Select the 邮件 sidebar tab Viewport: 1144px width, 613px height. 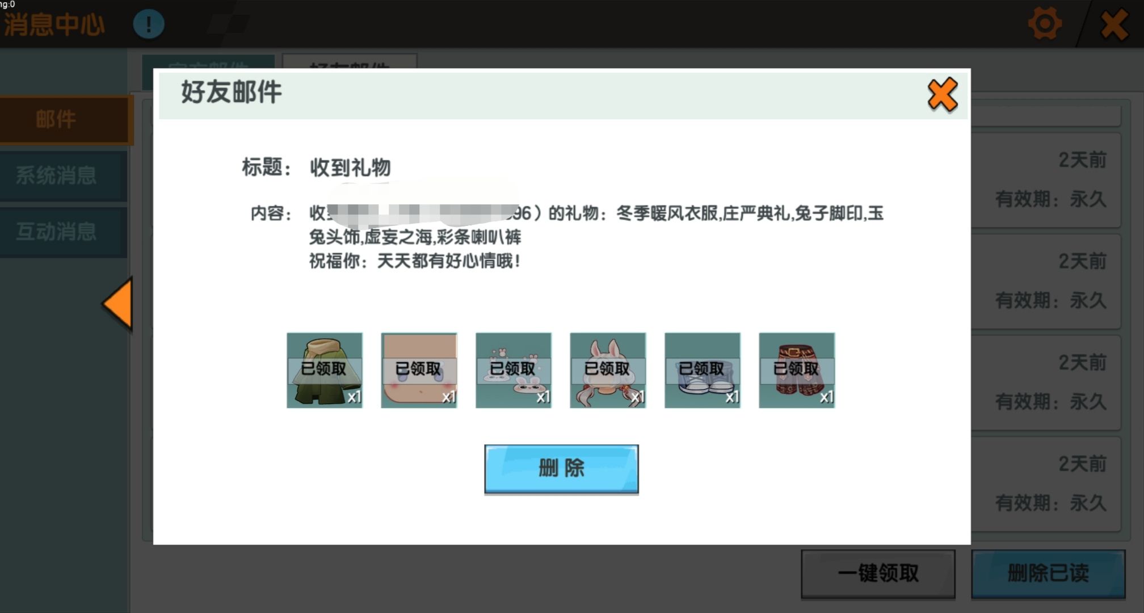click(x=57, y=120)
